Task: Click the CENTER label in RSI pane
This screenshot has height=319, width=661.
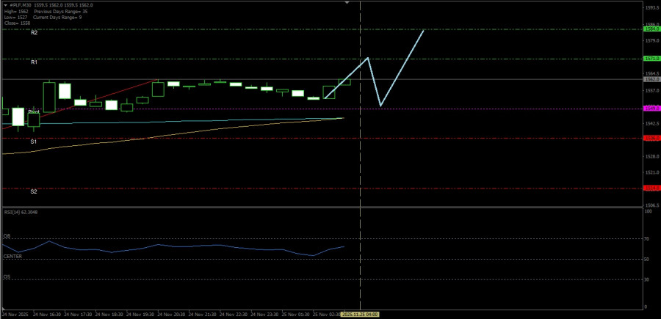Action: click(12, 256)
